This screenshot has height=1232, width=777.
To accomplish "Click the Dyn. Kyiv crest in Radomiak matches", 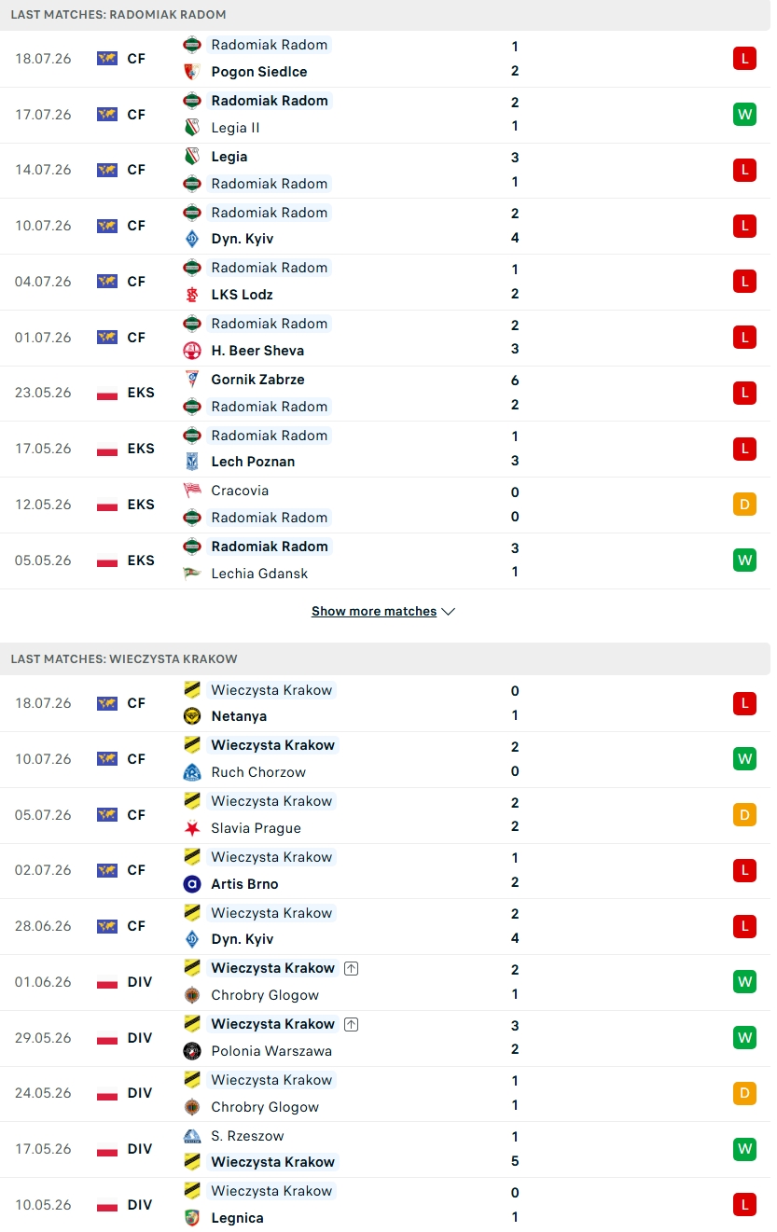I will pos(192,239).
